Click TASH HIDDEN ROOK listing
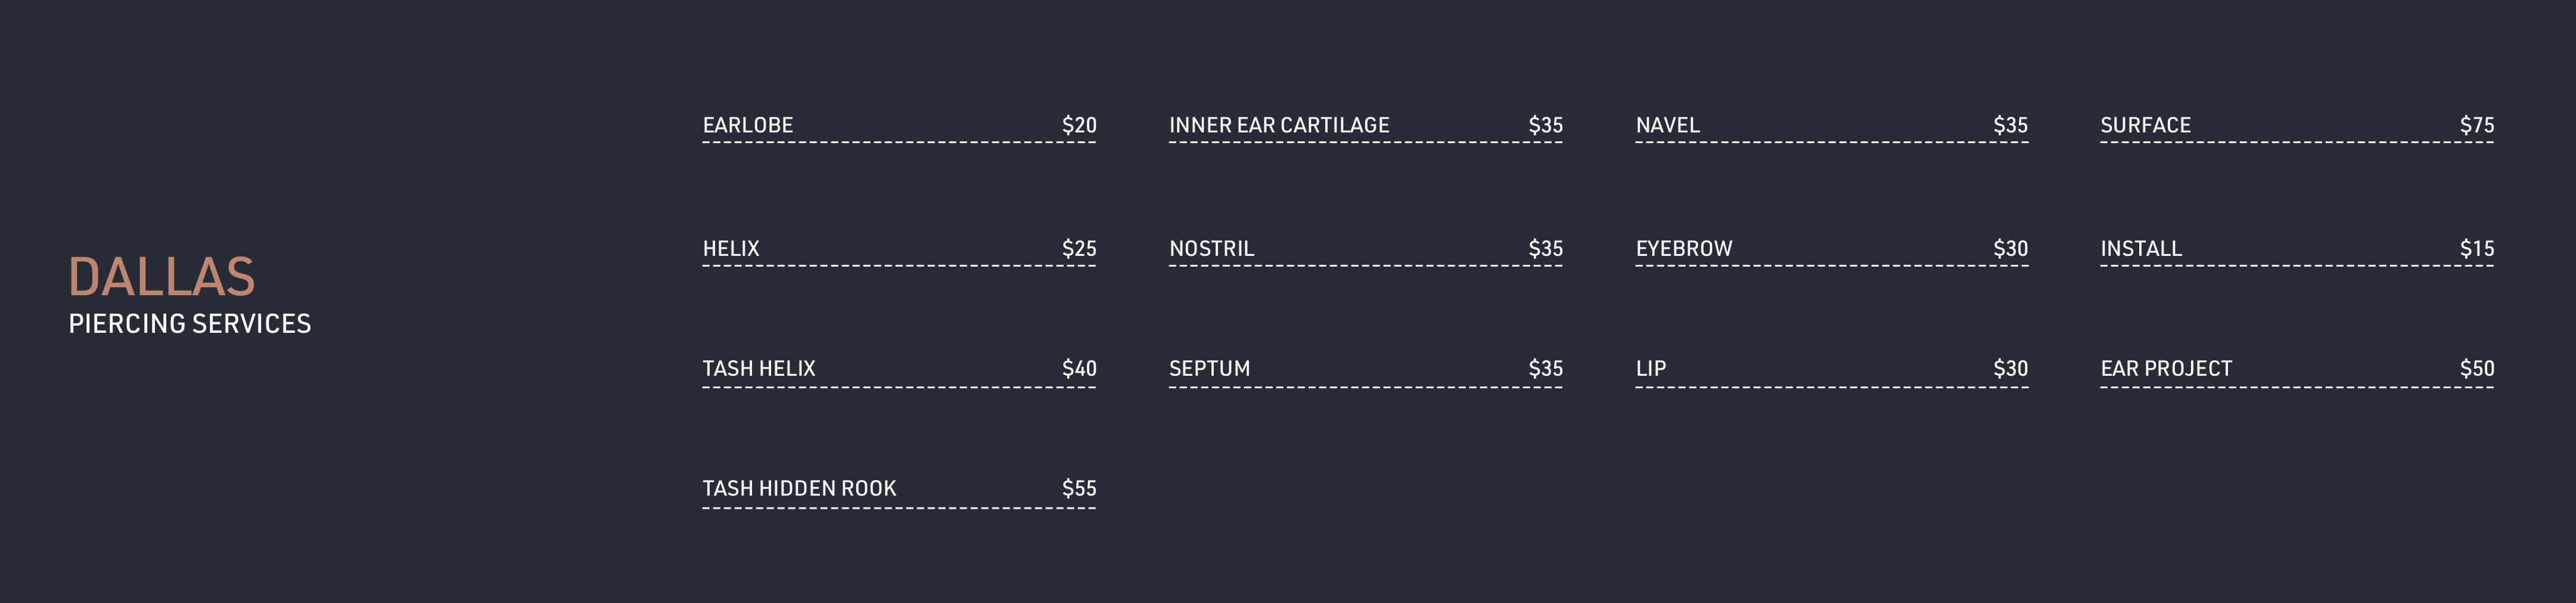 coord(799,489)
